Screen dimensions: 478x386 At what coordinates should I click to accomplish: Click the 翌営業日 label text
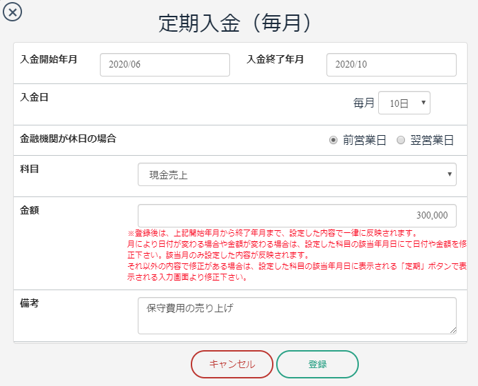tap(432, 141)
